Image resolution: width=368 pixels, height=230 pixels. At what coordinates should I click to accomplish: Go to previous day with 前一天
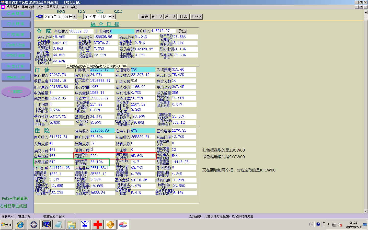coord(157,17)
